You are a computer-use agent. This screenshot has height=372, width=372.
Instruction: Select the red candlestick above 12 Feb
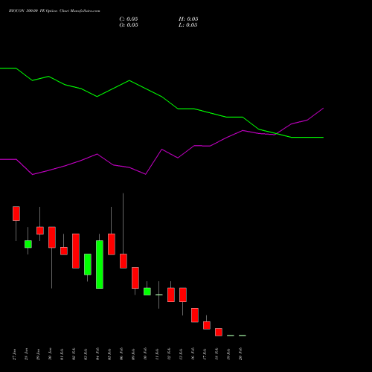coord(171,295)
